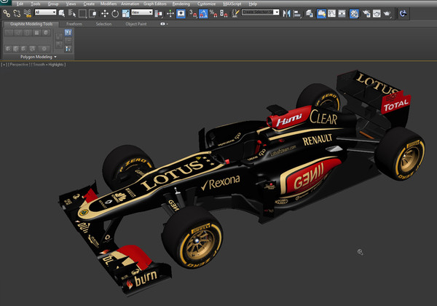Screen dimensions: 437x306
Task: Open the Create menu
Action: pos(89,4)
